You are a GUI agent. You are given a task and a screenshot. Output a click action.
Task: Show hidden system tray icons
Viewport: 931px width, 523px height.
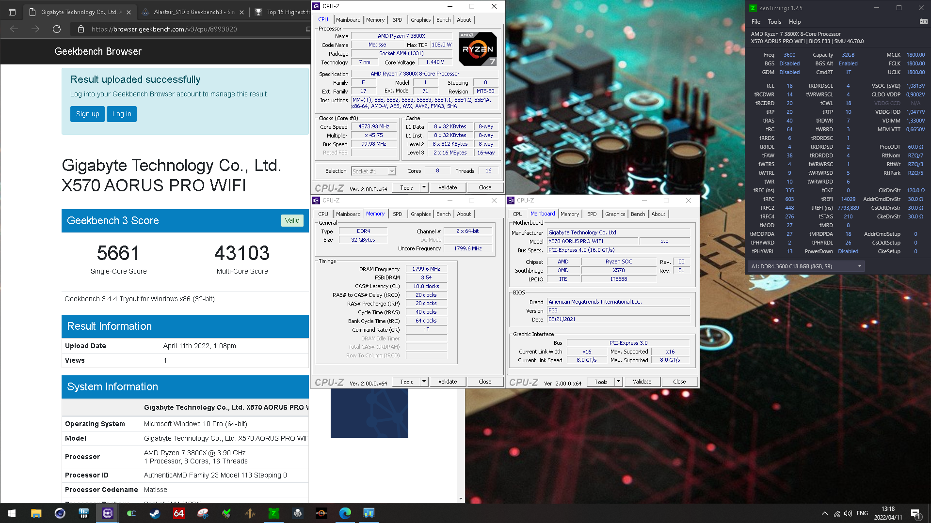click(824, 513)
